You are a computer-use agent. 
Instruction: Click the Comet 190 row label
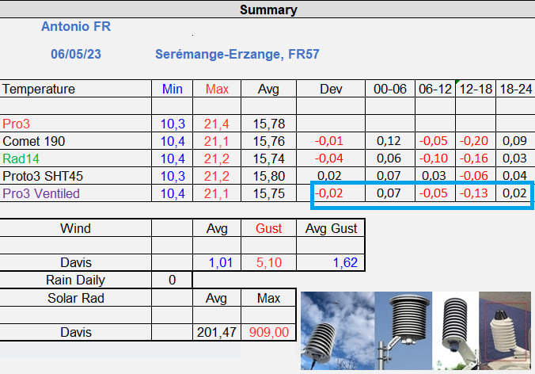tap(34, 141)
